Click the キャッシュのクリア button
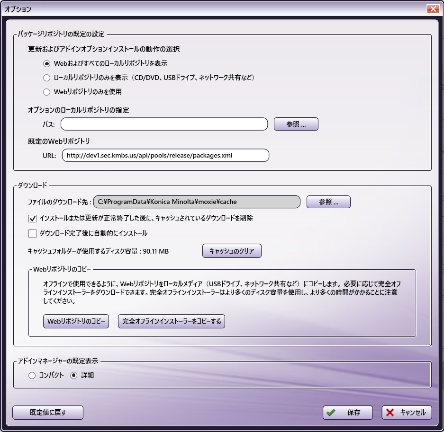The width and height of the screenshot is (444, 432). click(x=232, y=251)
